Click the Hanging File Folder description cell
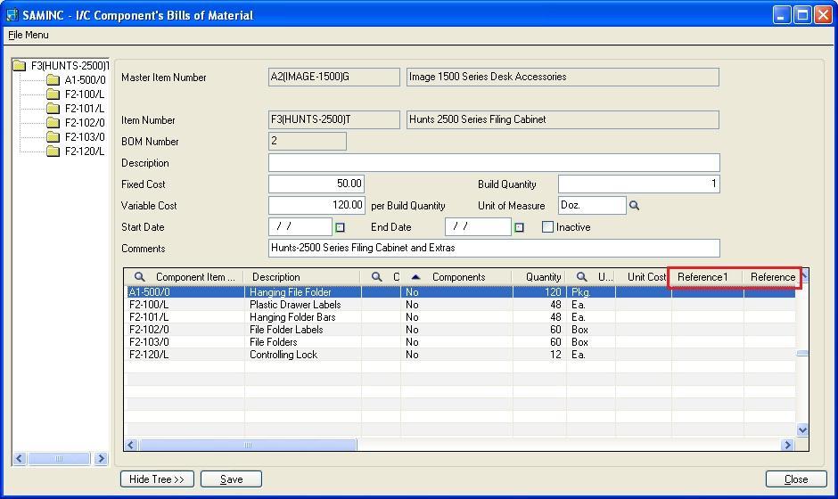Screen dimensions: 838x499 pyautogui.click(x=302, y=292)
